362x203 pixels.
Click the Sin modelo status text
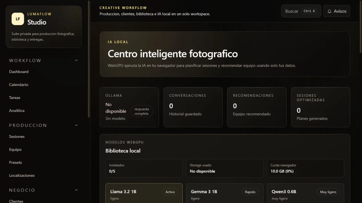(115, 119)
